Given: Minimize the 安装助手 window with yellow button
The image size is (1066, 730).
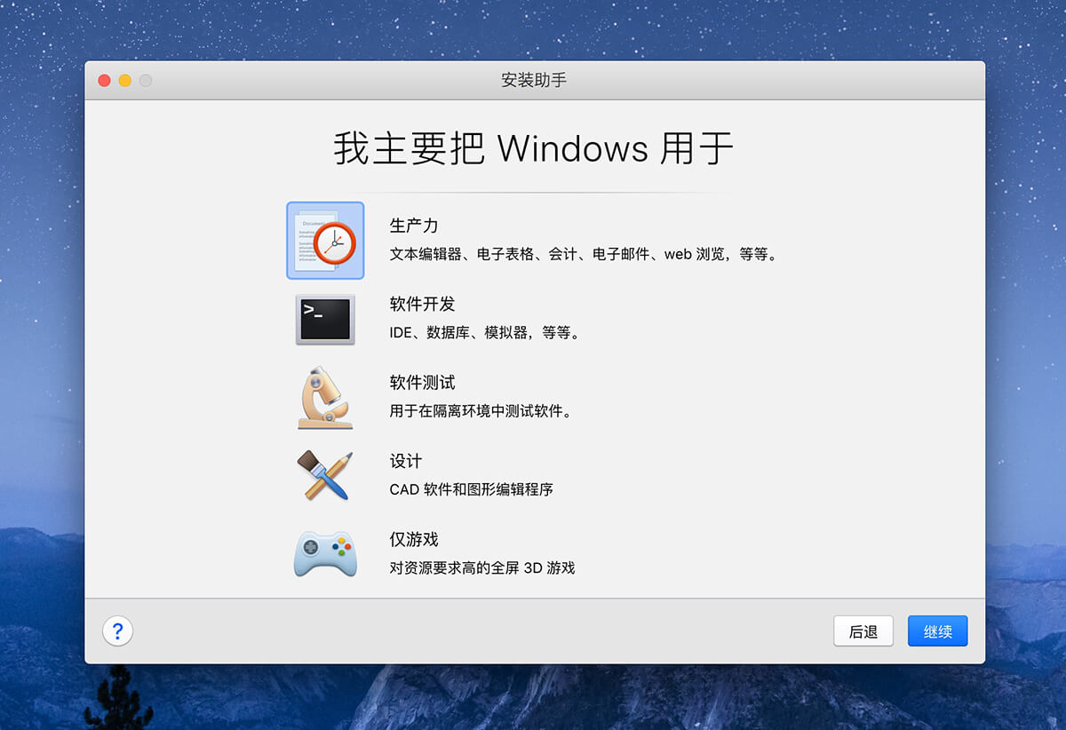Looking at the screenshot, I should (x=125, y=81).
